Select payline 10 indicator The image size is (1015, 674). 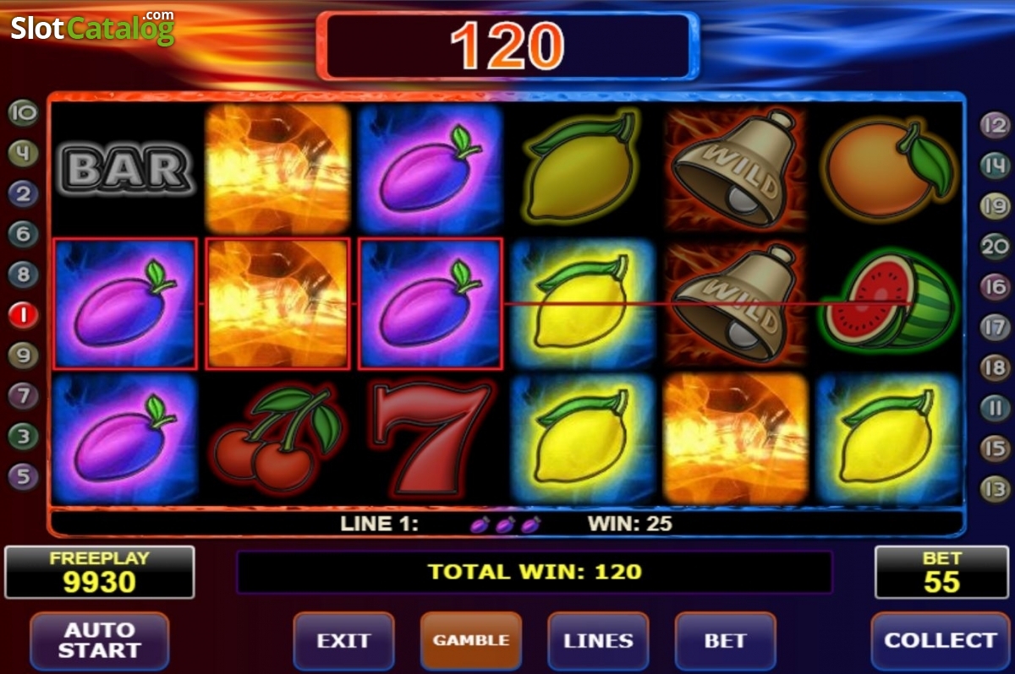pyautogui.click(x=24, y=112)
